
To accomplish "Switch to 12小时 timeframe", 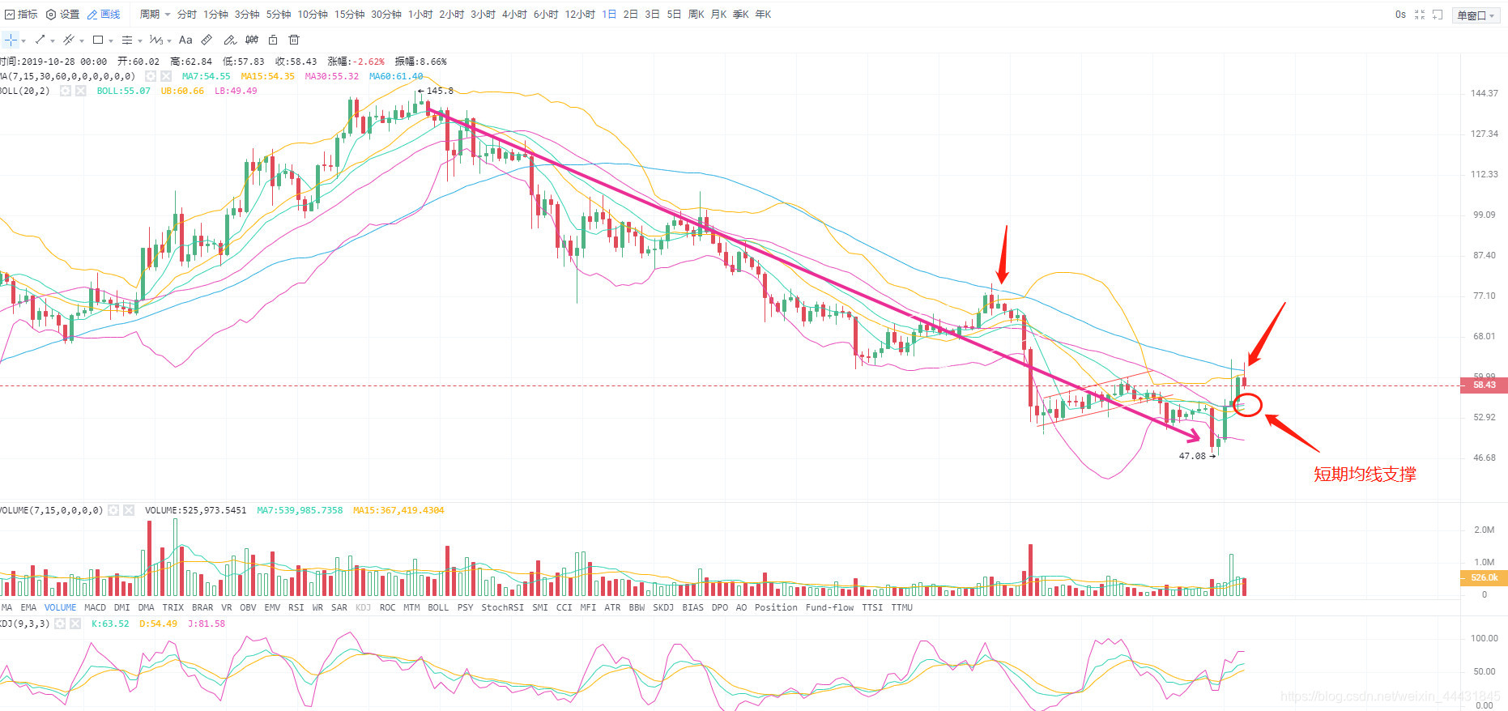I will click(x=580, y=15).
